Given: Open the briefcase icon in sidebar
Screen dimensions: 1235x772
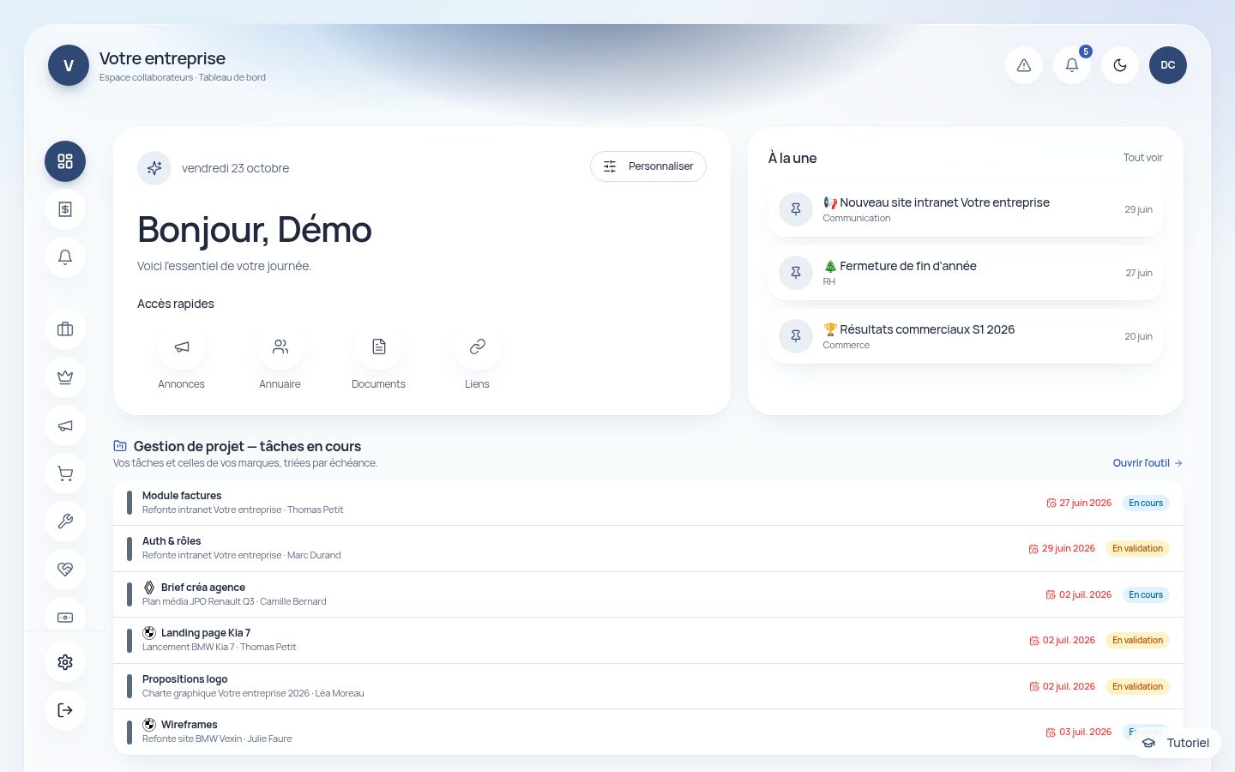Looking at the screenshot, I should pyautogui.click(x=65, y=329).
